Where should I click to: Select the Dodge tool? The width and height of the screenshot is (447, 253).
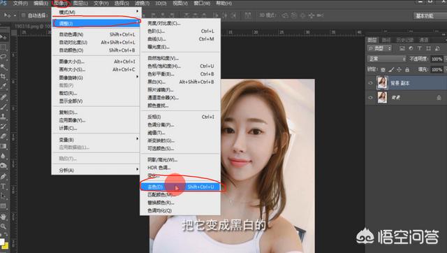coord(3,166)
